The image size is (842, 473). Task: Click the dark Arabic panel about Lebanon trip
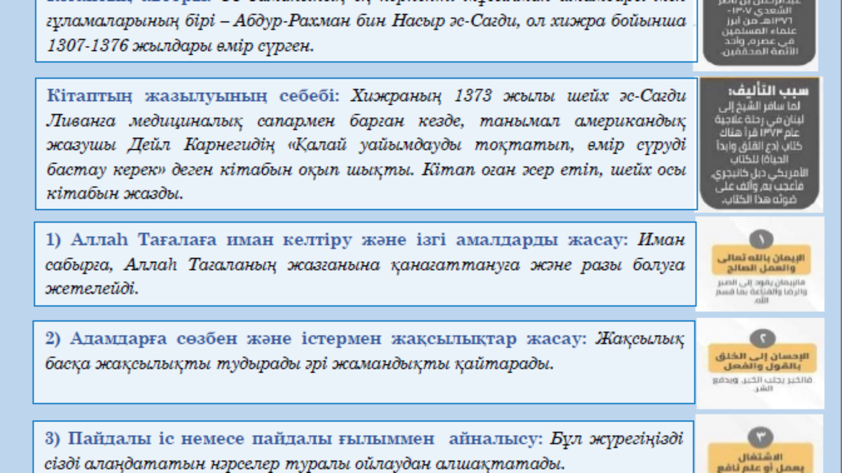pos(759,152)
